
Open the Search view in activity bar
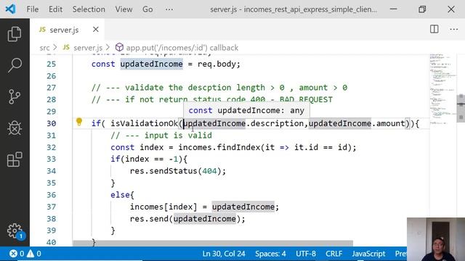point(15,65)
